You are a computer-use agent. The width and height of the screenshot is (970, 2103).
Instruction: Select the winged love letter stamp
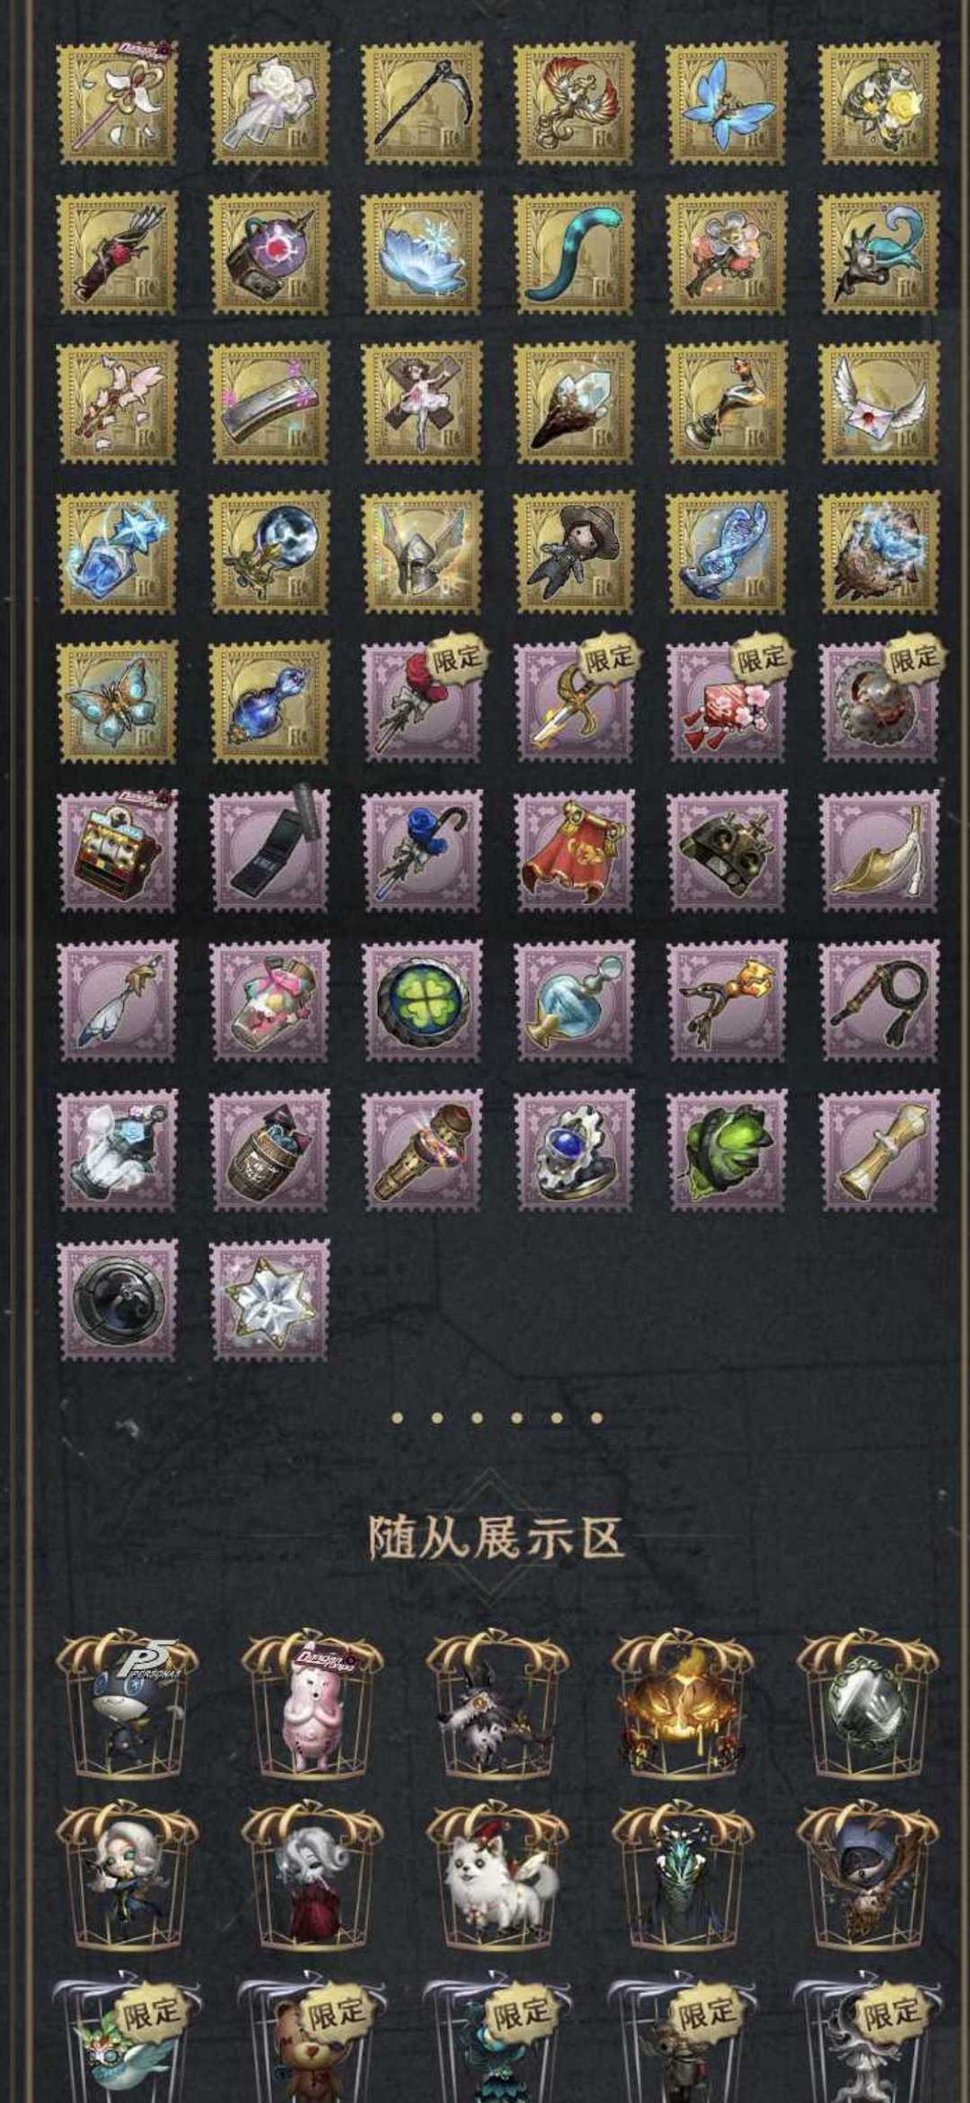pos(879,403)
